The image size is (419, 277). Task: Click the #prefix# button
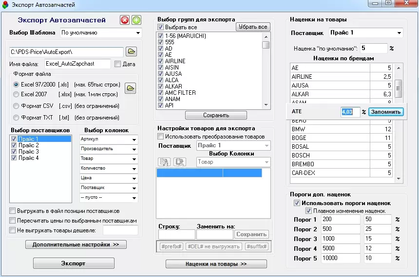click(171, 246)
